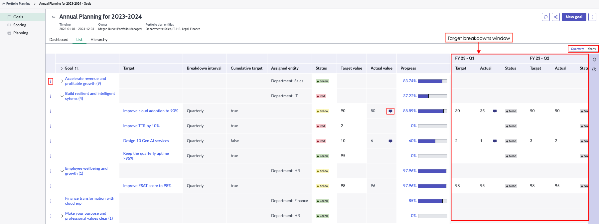Screen dimensions: 599x224
Task: Open the Hierarchy tab
Action: (x=99, y=40)
